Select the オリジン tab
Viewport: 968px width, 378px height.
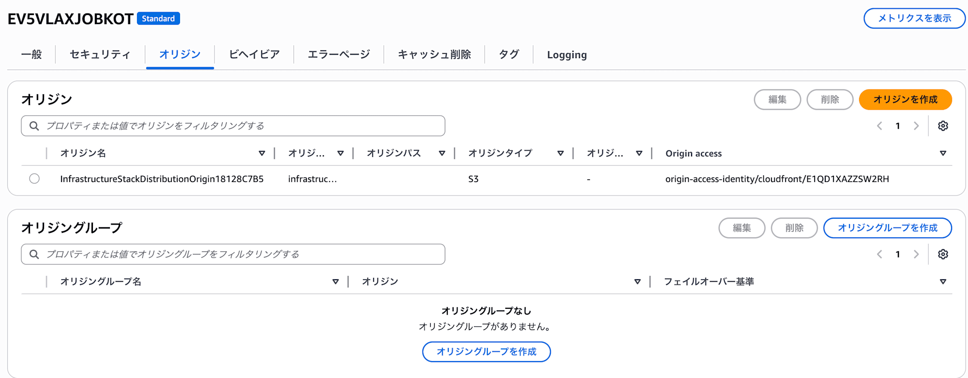click(x=180, y=54)
